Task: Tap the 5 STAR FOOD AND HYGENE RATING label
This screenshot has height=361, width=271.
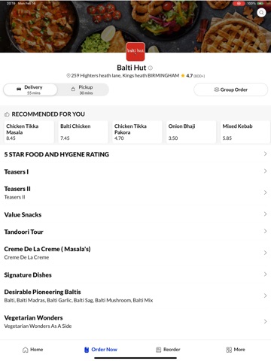Action: 56,154
